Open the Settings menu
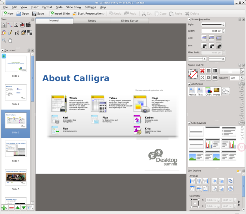The width and height of the screenshot is (246, 214). [x=90, y=7]
